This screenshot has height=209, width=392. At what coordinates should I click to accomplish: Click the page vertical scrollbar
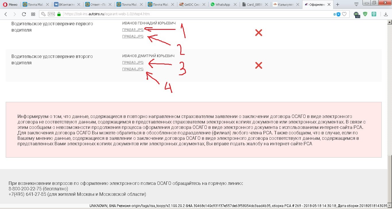point(389,112)
